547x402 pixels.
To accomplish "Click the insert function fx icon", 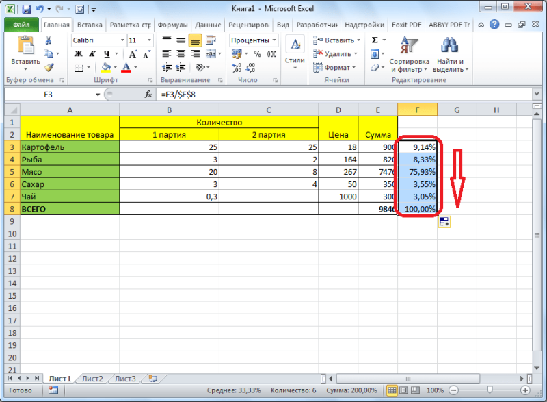I will pos(148,95).
